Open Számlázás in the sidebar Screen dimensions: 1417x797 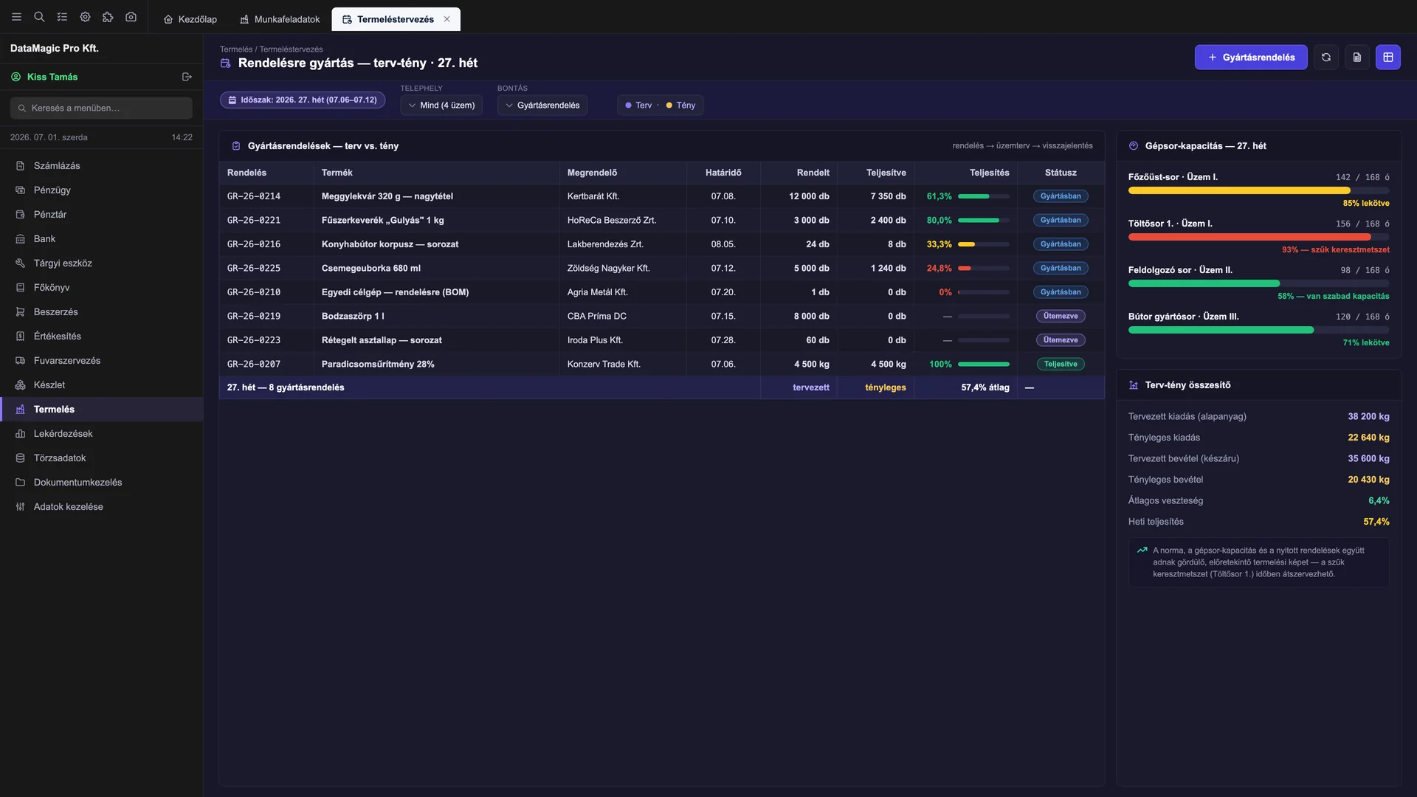point(102,166)
